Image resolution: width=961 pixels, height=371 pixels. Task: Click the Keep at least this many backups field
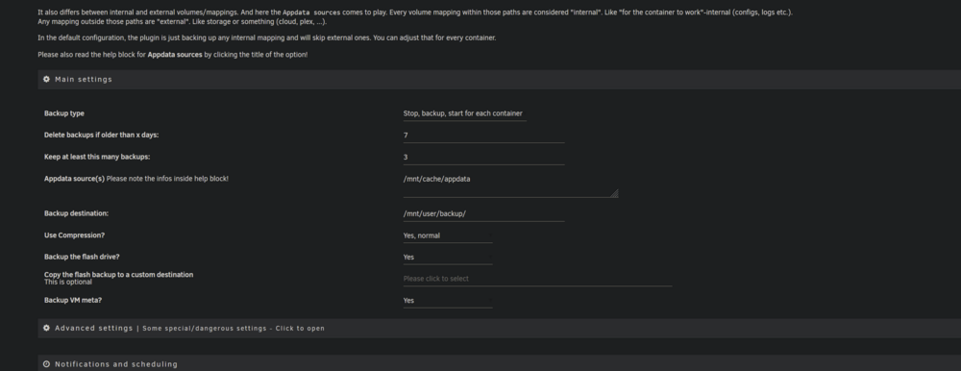click(x=483, y=157)
